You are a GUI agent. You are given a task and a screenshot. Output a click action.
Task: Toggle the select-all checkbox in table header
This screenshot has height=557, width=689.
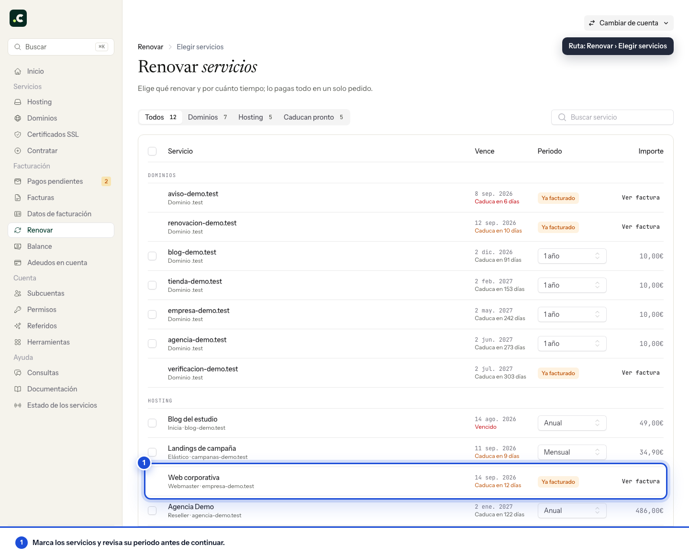tap(152, 151)
